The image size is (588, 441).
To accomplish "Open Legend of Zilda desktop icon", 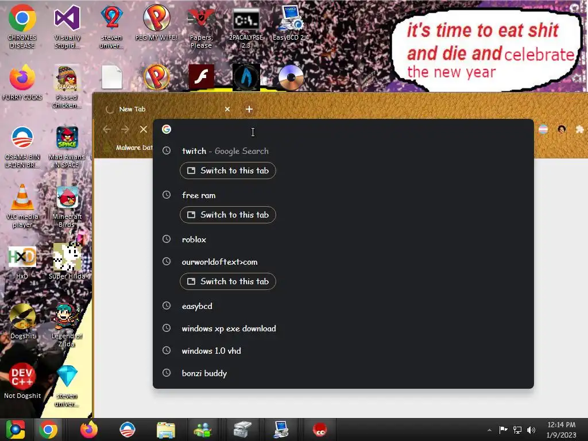I will (x=67, y=326).
